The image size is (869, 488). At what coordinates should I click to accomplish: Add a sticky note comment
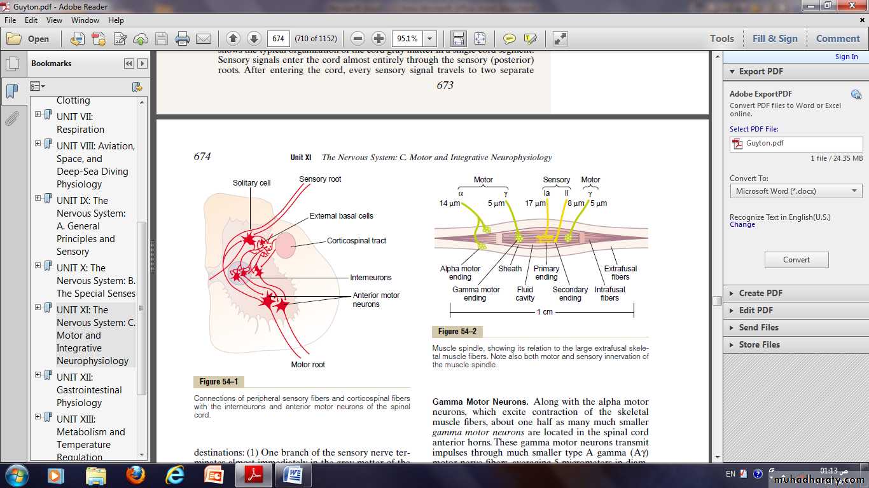point(509,39)
